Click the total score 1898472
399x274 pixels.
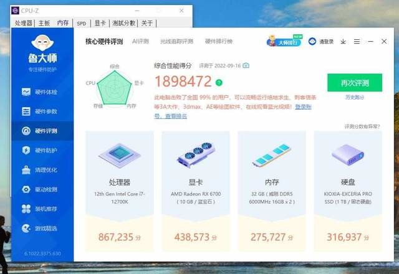[183, 82]
